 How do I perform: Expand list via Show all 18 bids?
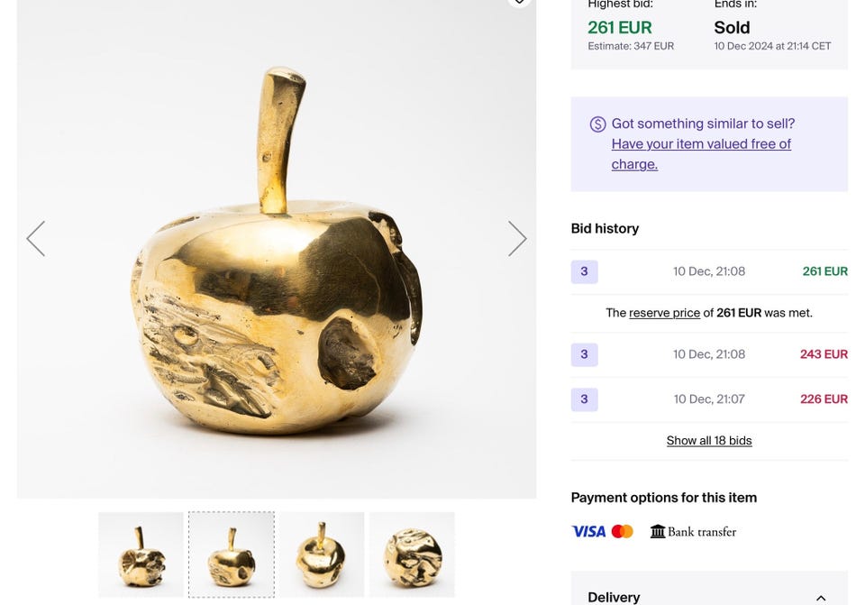pos(709,441)
